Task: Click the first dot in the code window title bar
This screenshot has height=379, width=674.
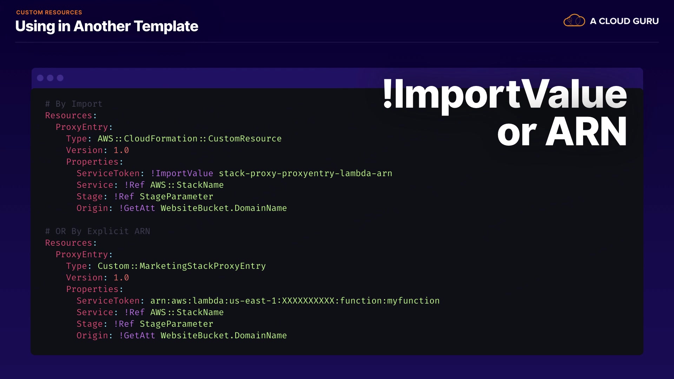Action: pyautogui.click(x=40, y=78)
